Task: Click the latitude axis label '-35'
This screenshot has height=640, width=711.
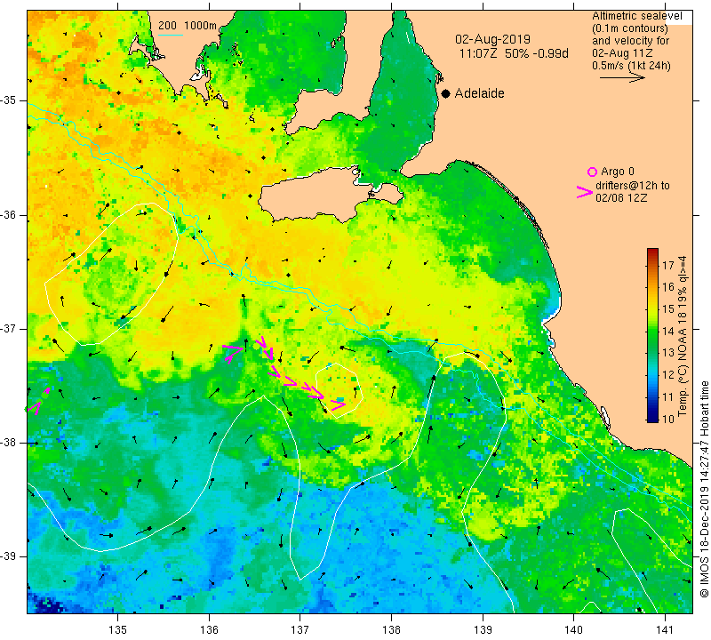Action: point(9,100)
